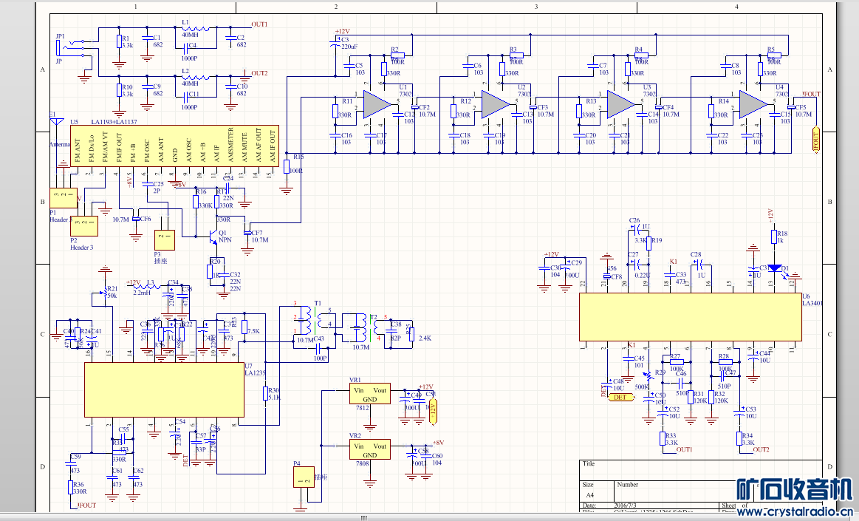Image resolution: width=859 pixels, height=521 pixels.
Task: Select the U5 LA1193+LA1137 chip body
Action: coord(174,145)
